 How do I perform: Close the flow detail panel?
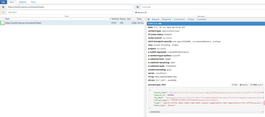point(149,19)
